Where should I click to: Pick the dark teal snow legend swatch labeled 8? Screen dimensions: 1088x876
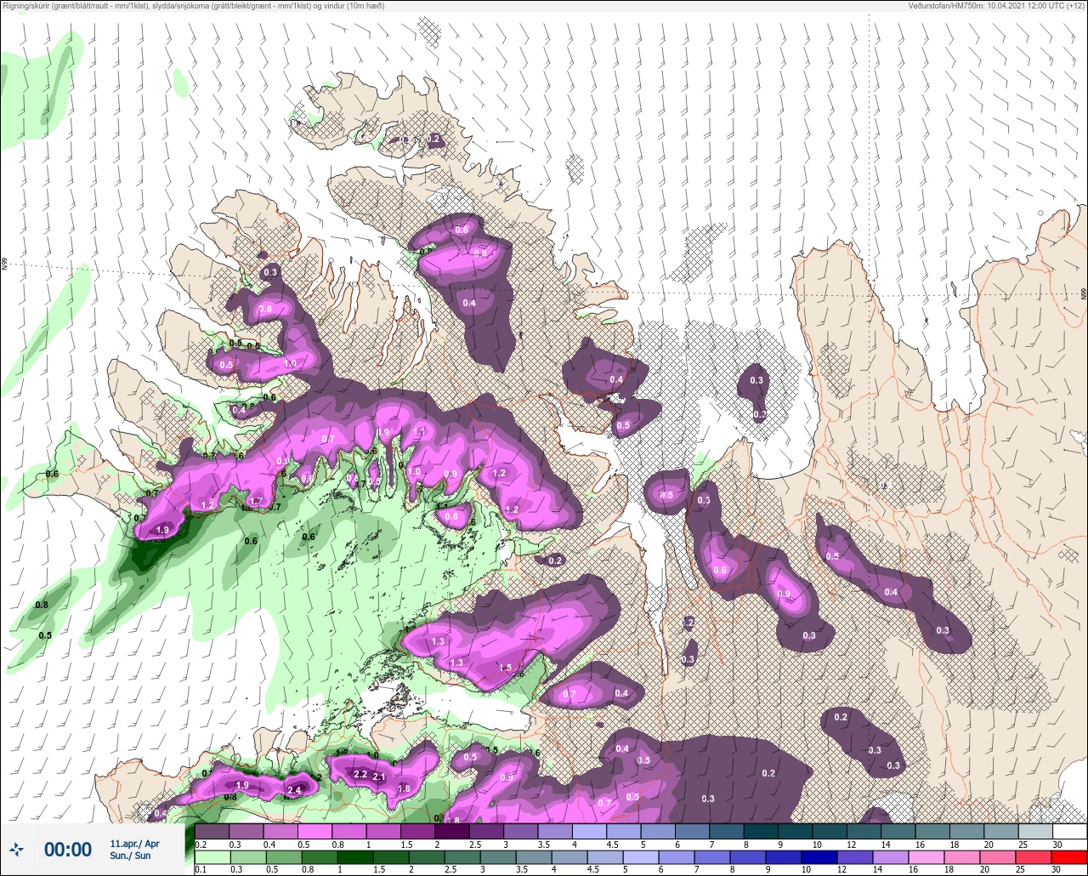click(x=761, y=831)
